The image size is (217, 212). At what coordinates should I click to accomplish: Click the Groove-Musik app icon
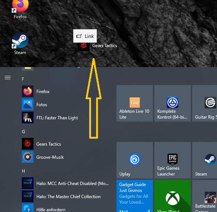[x=28, y=157]
